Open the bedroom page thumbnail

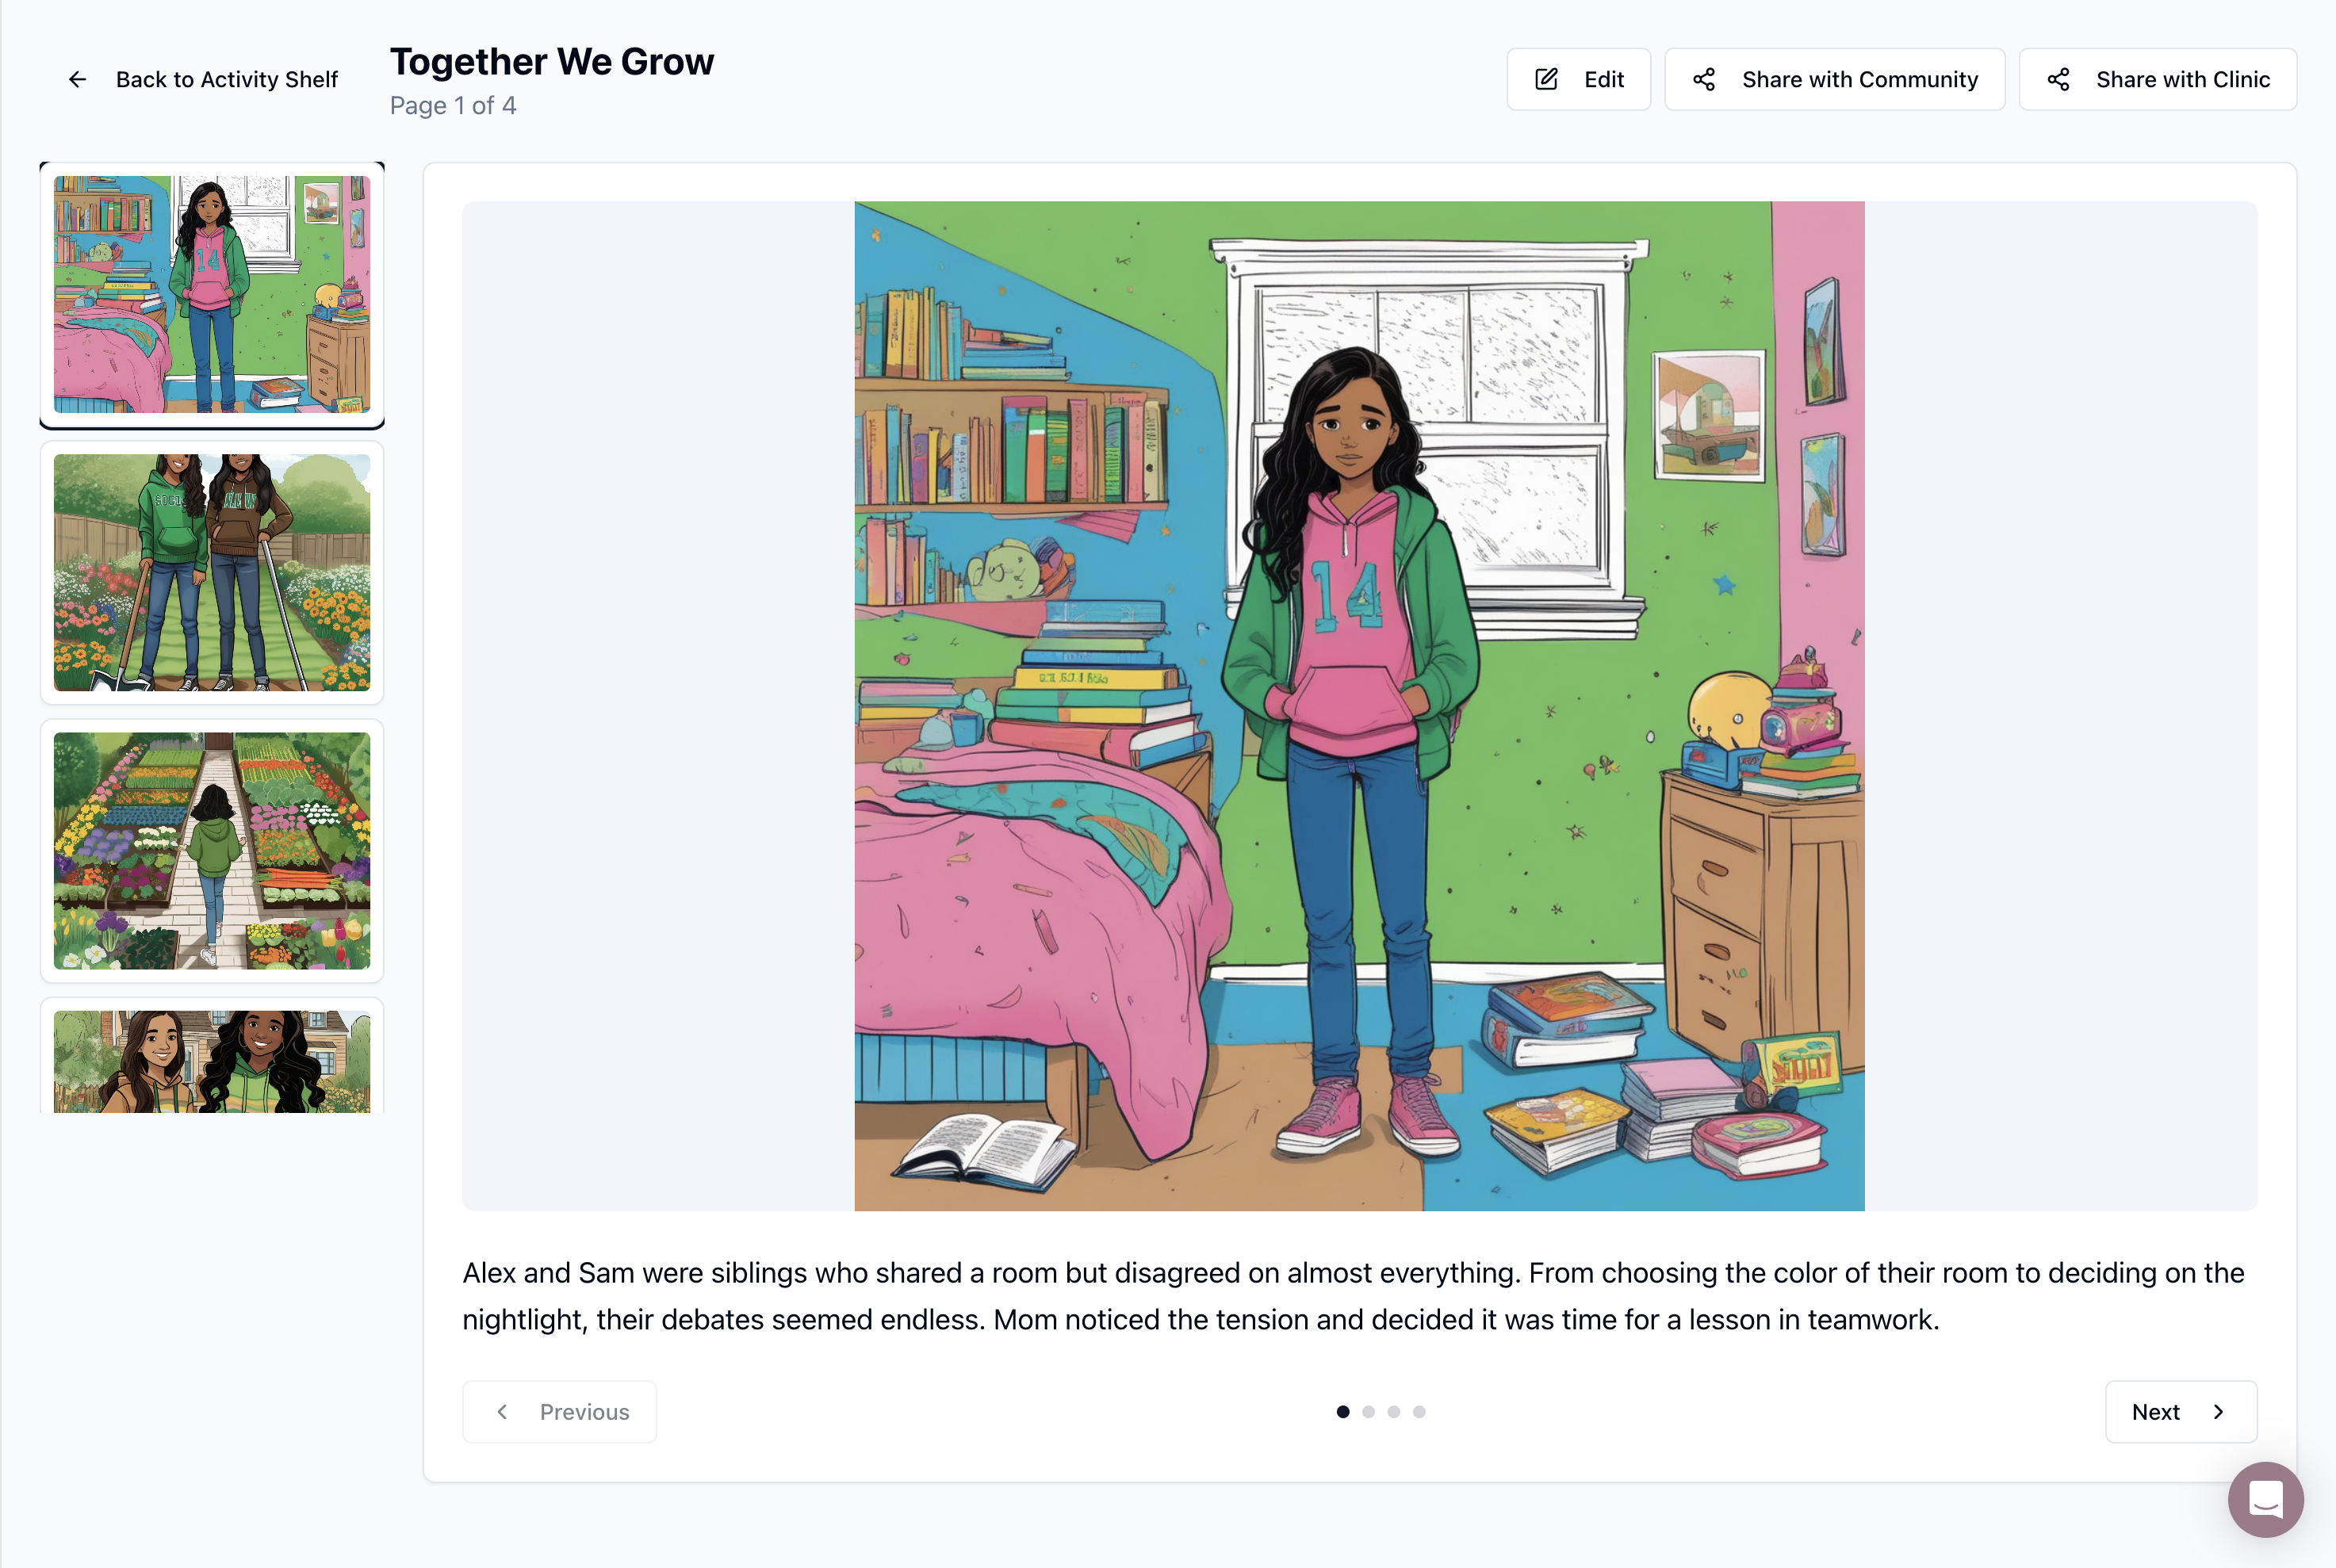(212, 295)
